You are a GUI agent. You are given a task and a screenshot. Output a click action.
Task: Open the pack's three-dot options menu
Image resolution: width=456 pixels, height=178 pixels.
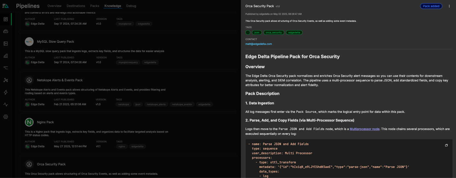(x=449, y=6)
